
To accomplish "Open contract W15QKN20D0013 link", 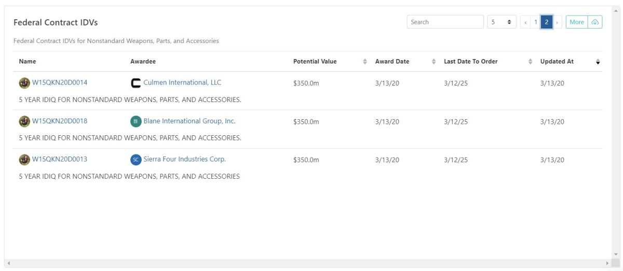I will (x=60, y=159).
